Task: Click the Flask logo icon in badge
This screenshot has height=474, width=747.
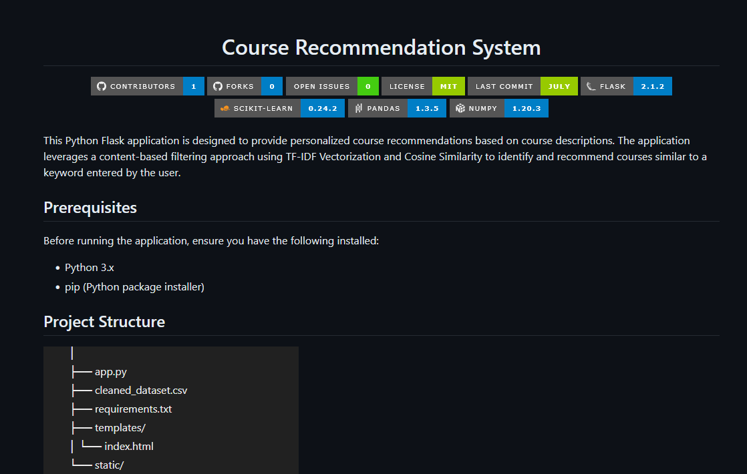Action: [x=591, y=86]
